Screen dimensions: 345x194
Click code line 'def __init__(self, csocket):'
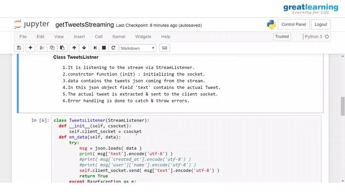pyautogui.click(x=95, y=126)
